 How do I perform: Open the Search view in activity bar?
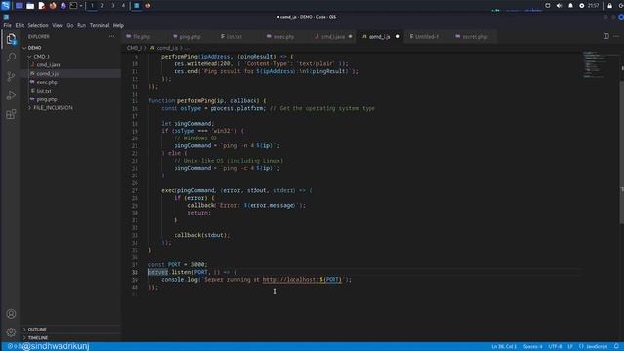pos(11,58)
